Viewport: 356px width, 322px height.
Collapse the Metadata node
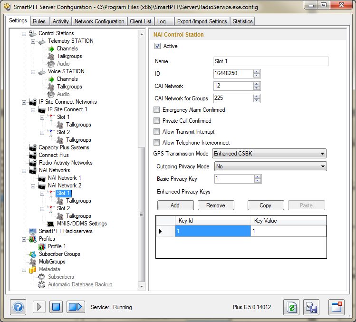(24, 270)
